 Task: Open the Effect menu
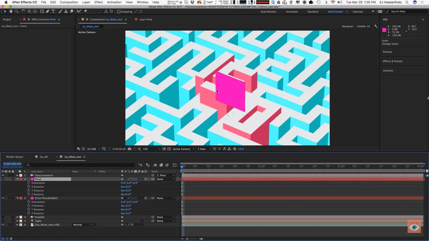tap(98, 2)
